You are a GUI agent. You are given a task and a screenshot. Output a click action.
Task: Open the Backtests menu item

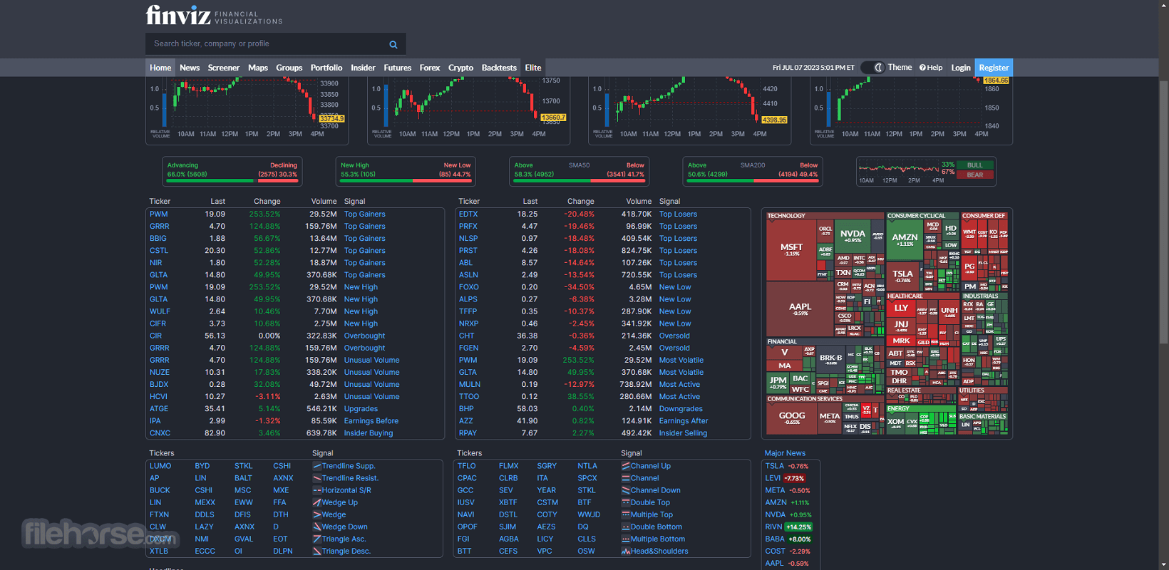(x=499, y=68)
